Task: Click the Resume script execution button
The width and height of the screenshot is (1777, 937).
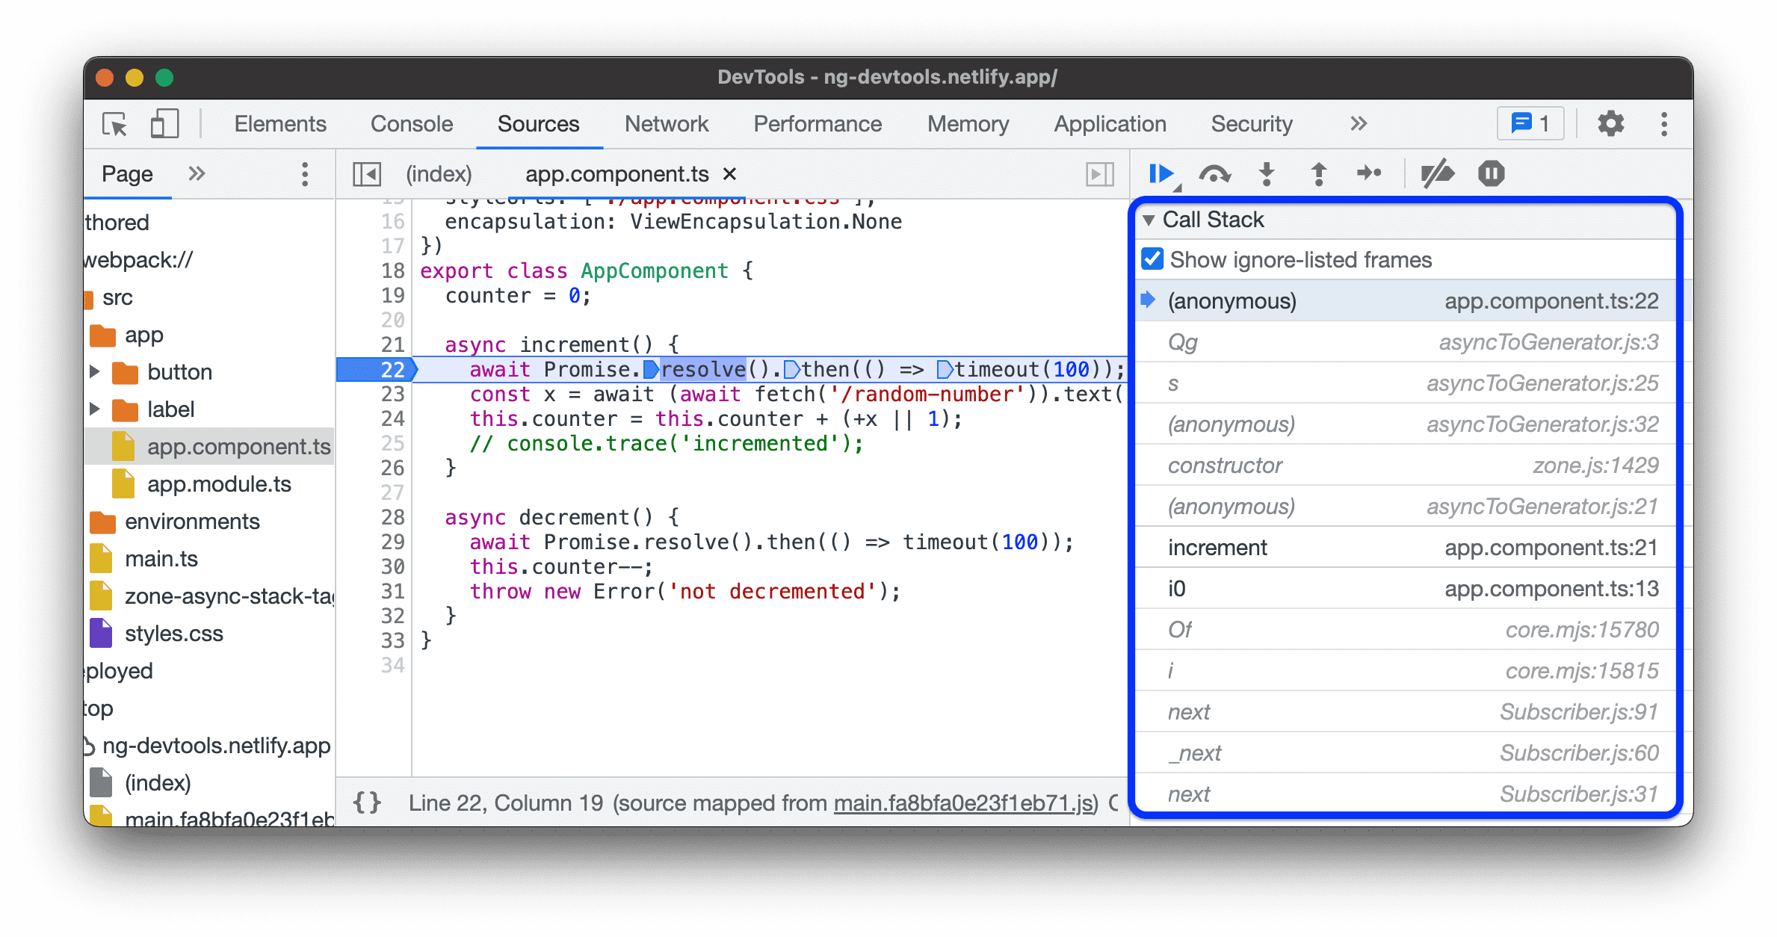Action: 1161,173
